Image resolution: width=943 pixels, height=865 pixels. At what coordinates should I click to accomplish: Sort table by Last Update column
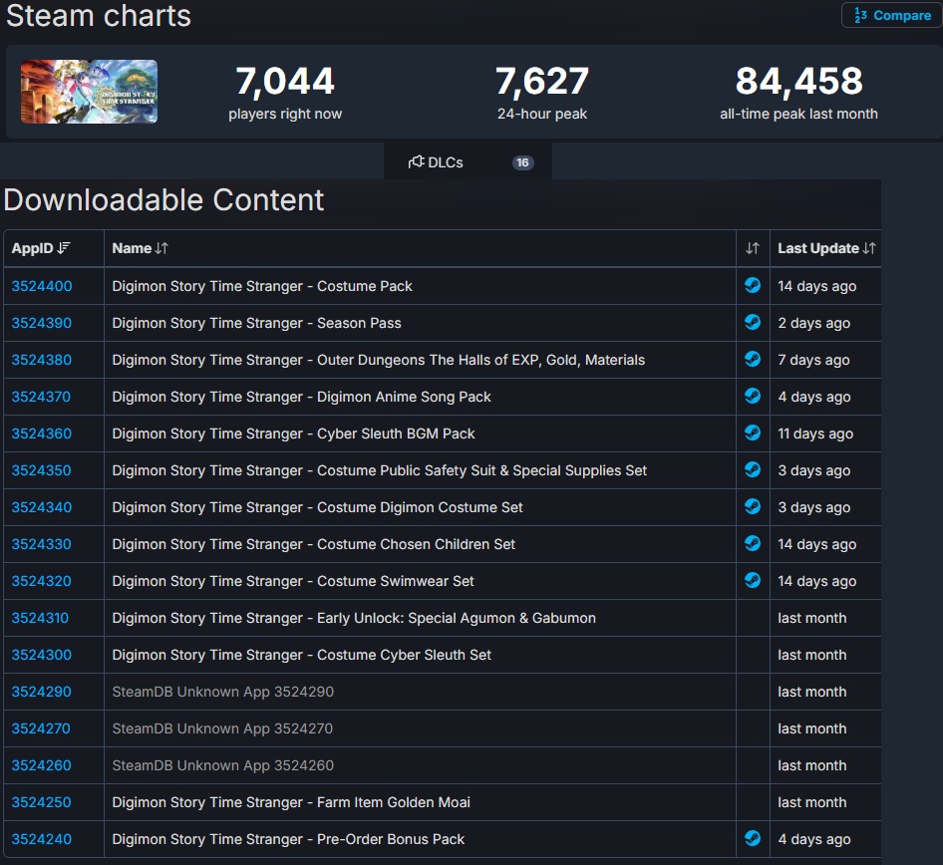pyautogui.click(x=826, y=248)
